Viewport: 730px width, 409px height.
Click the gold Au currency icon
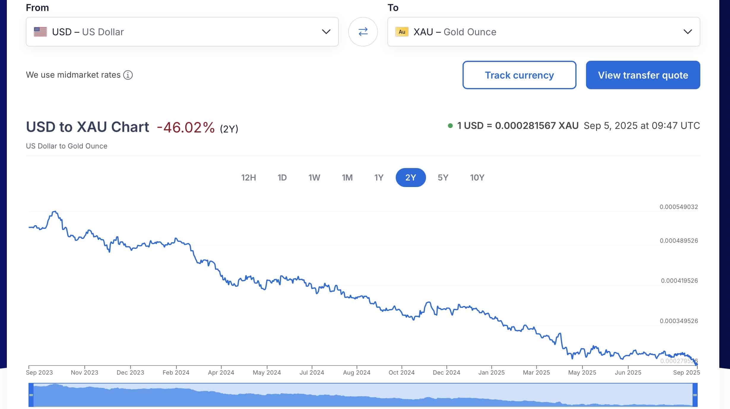(x=402, y=32)
